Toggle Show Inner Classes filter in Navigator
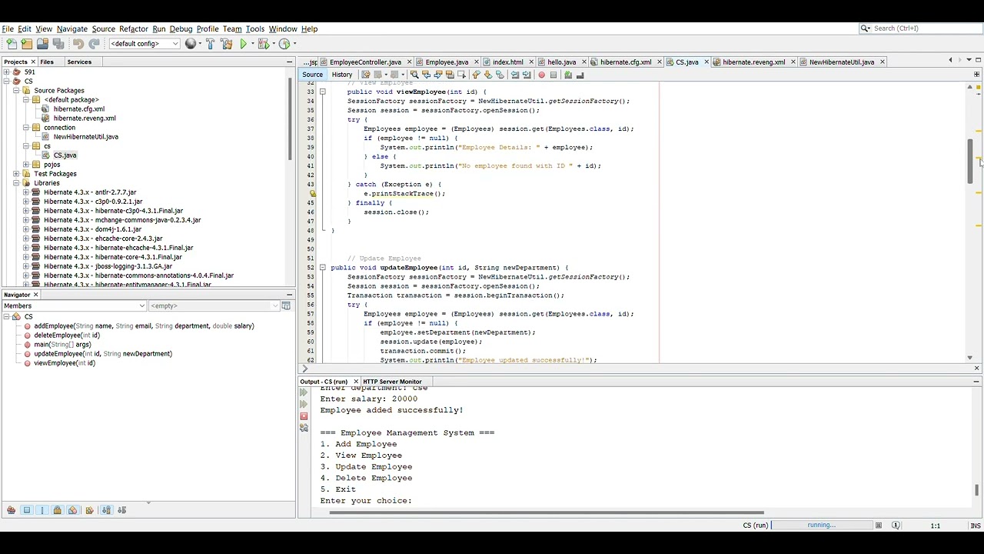 (x=73, y=510)
